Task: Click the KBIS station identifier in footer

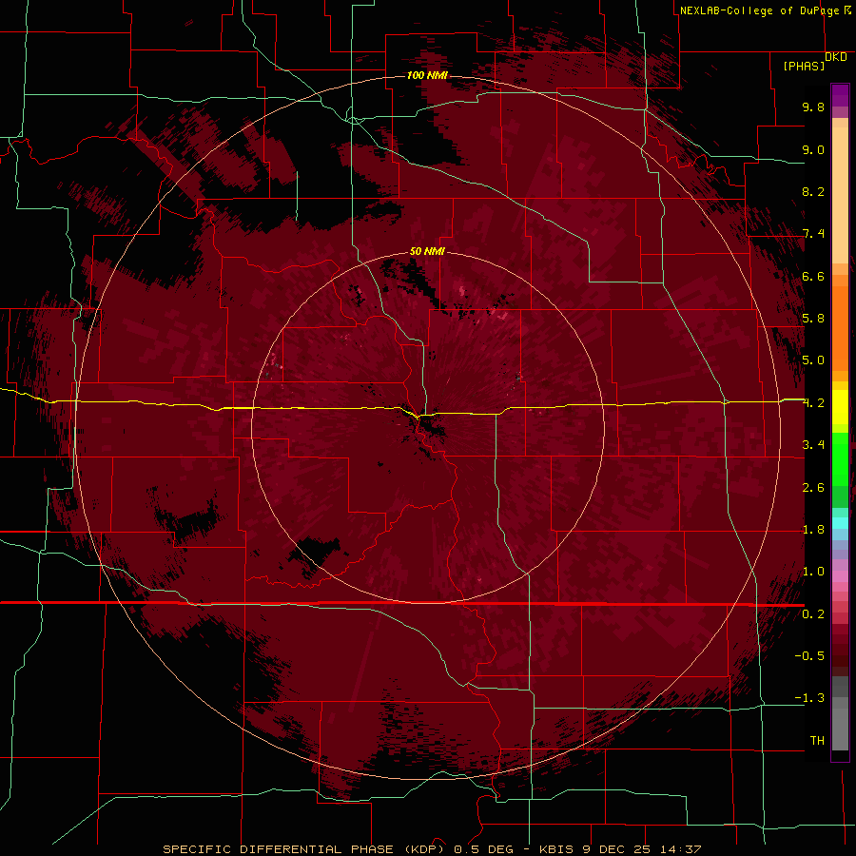Action: (556, 849)
